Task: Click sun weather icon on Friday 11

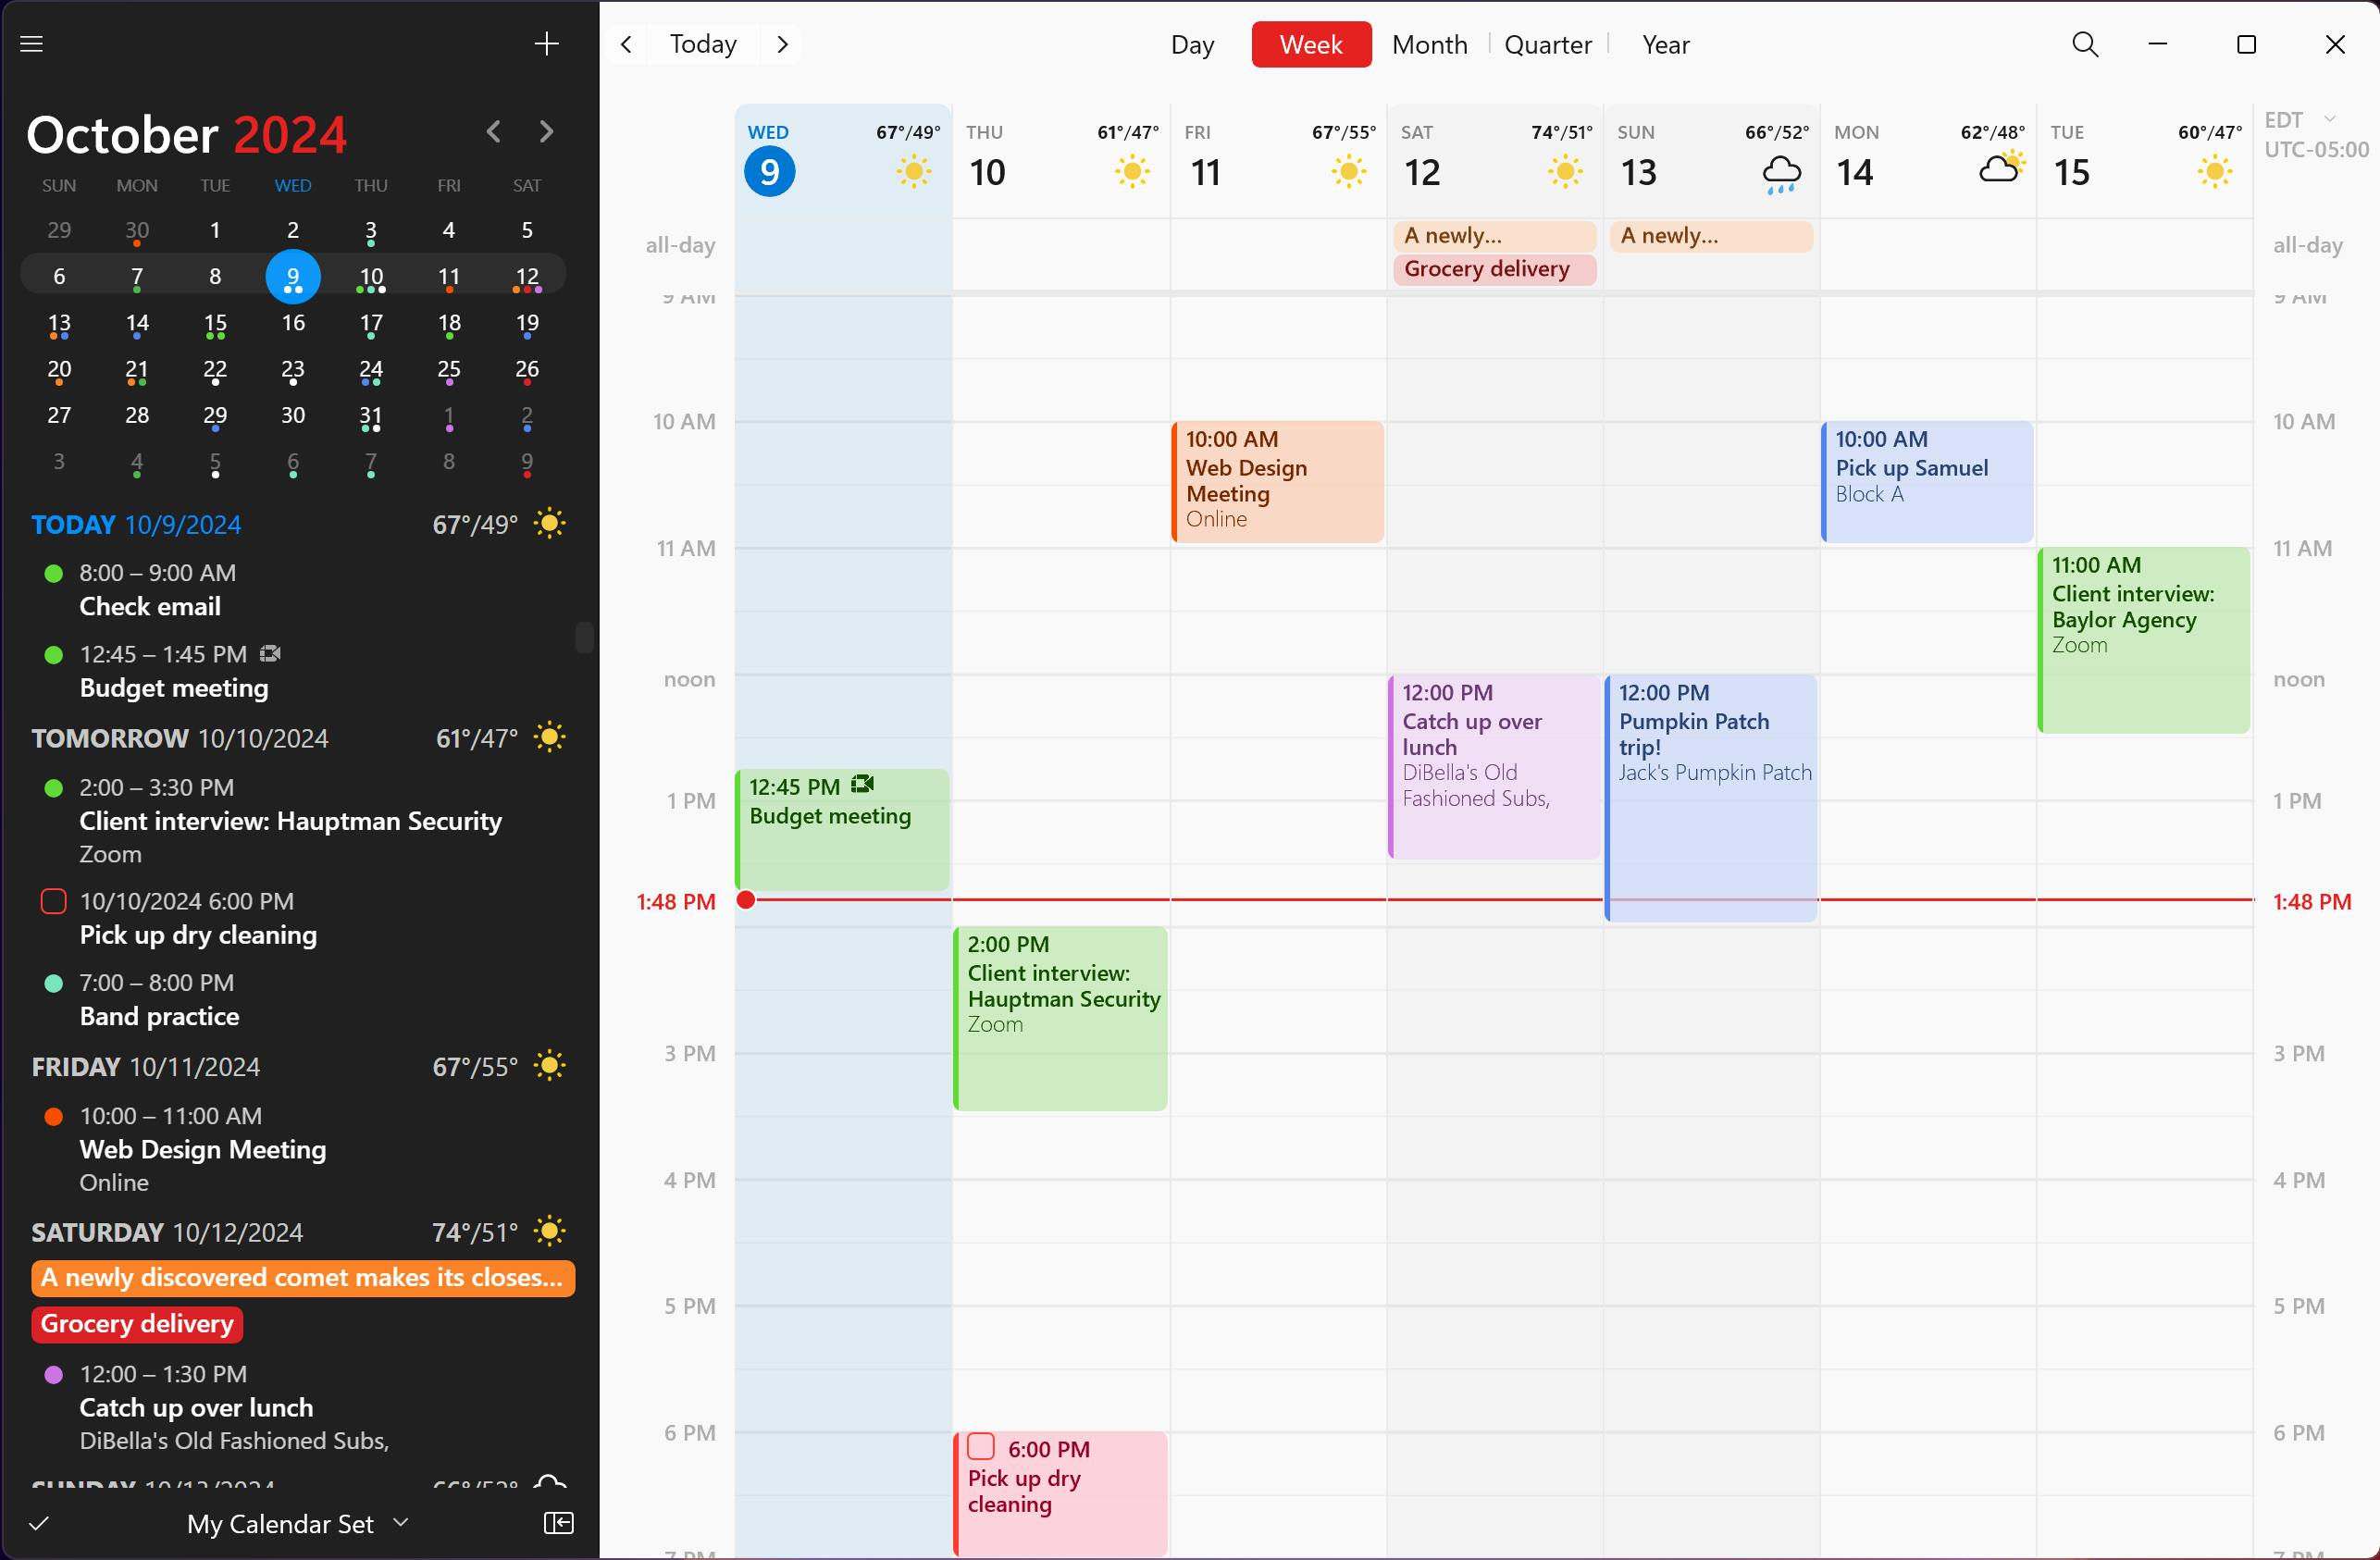Action: tap(1348, 172)
